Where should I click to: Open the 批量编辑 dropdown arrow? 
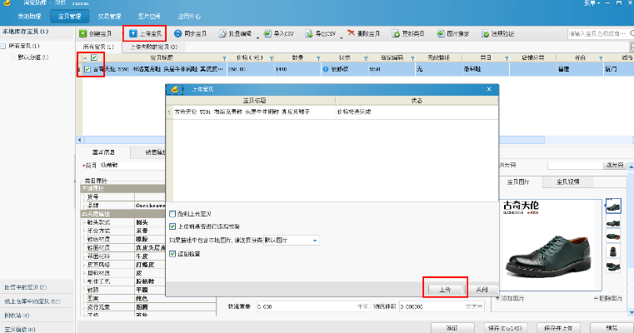point(257,38)
